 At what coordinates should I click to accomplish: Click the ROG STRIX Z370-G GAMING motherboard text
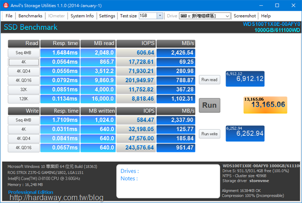pyautogui.click(x=45, y=172)
